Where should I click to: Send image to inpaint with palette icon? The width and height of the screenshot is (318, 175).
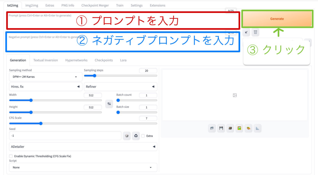(x=248, y=128)
